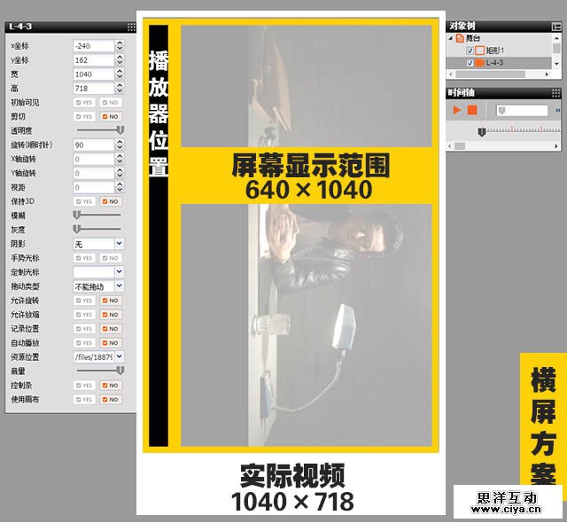Set 初始可见 to NO
Screen dimensions: 567x523
click(x=111, y=103)
